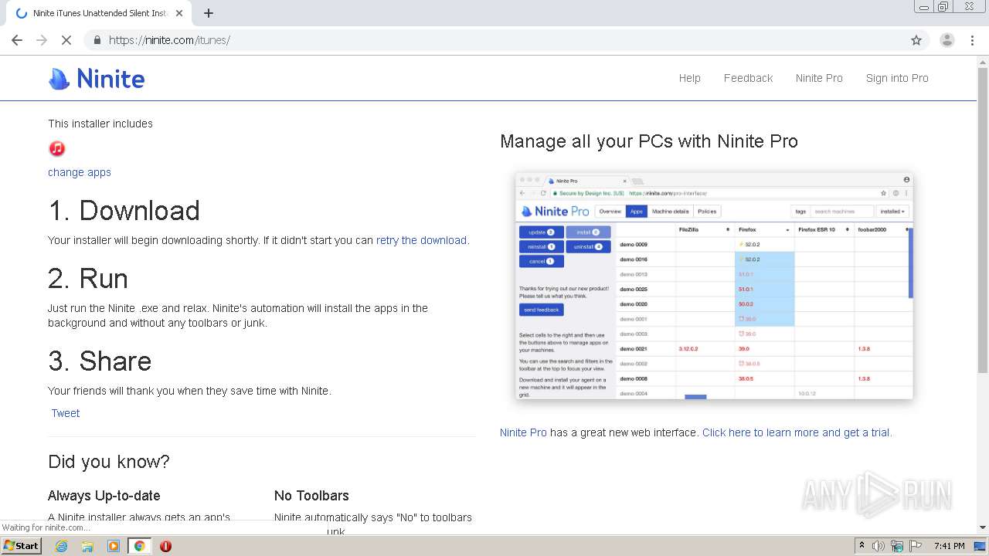Image resolution: width=989 pixels, height=556 pixels.
Task: Click the '2. Run' heading
Action: click(x=88, y=279)
